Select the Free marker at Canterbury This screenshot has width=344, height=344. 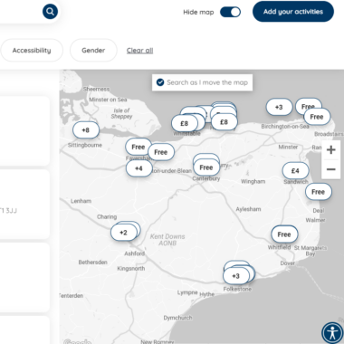pyautogui.click(x=206, y=167)
